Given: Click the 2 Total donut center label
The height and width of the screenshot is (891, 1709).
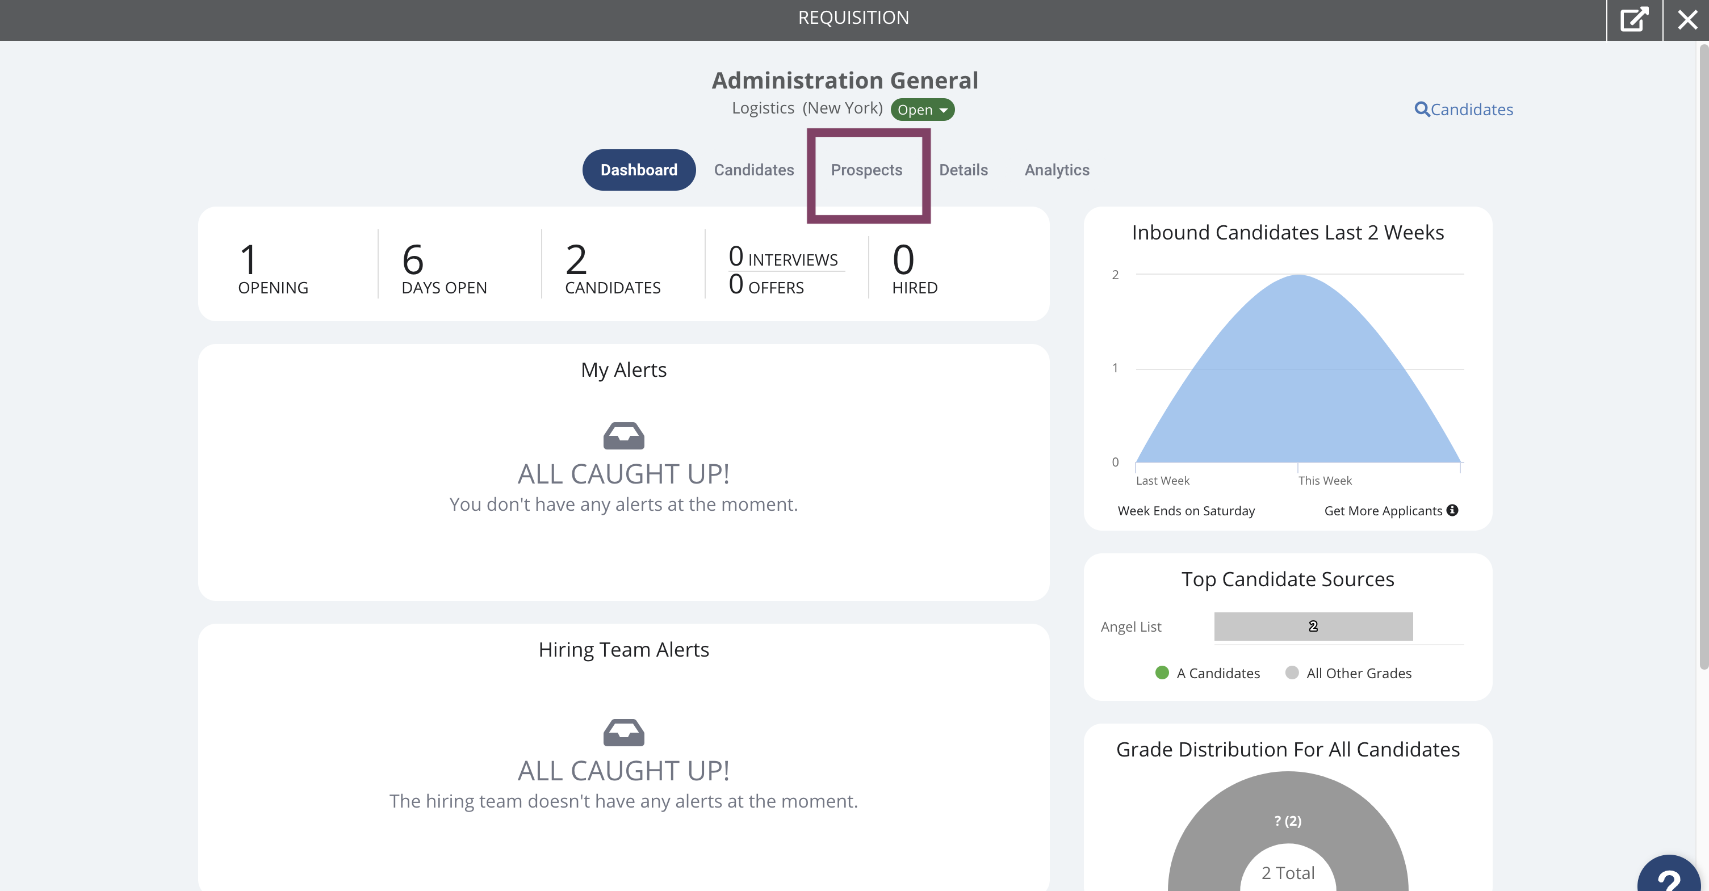Looking at the screenshot, I should 1288,872.
